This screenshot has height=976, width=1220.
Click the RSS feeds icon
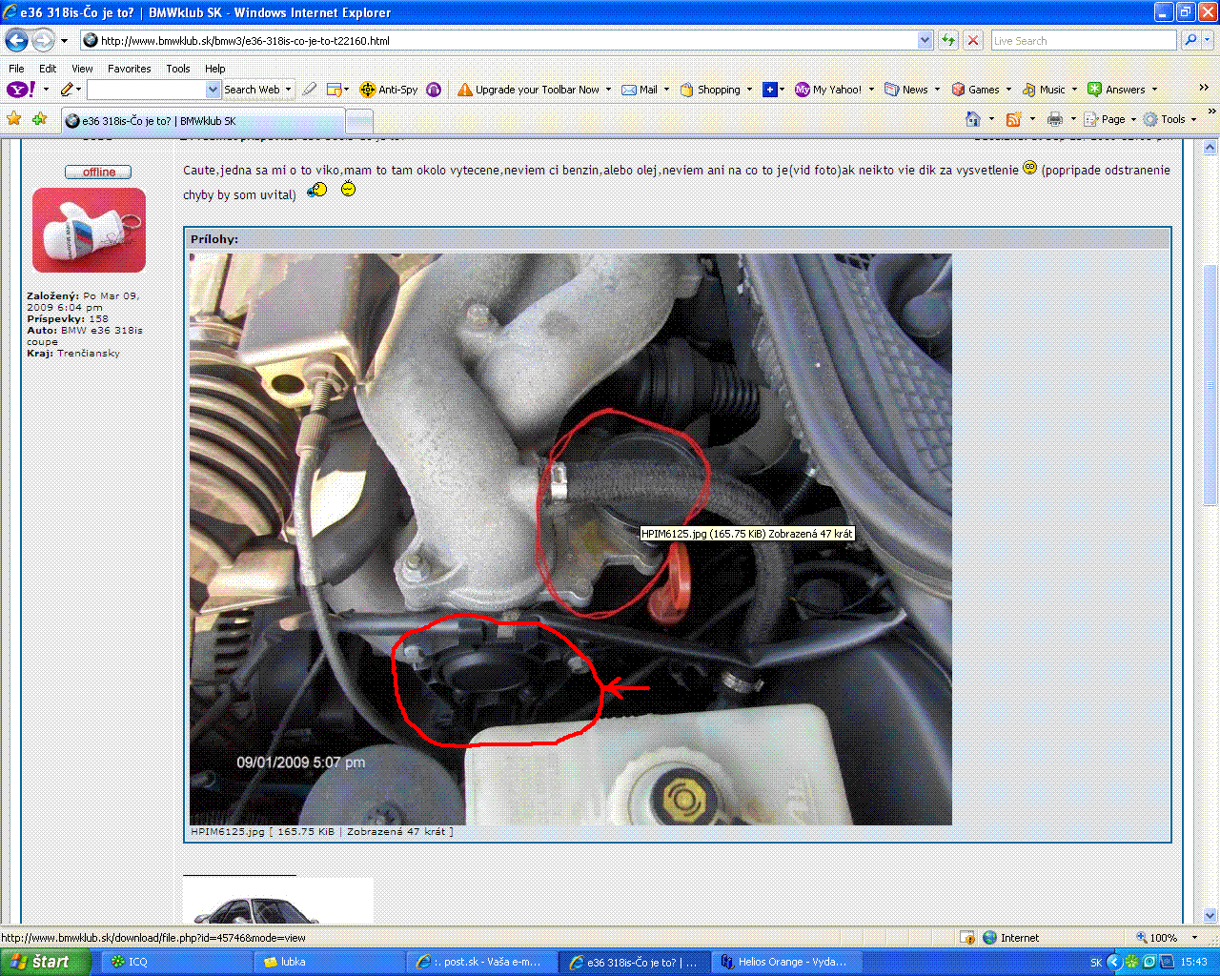coord(1014,119)
